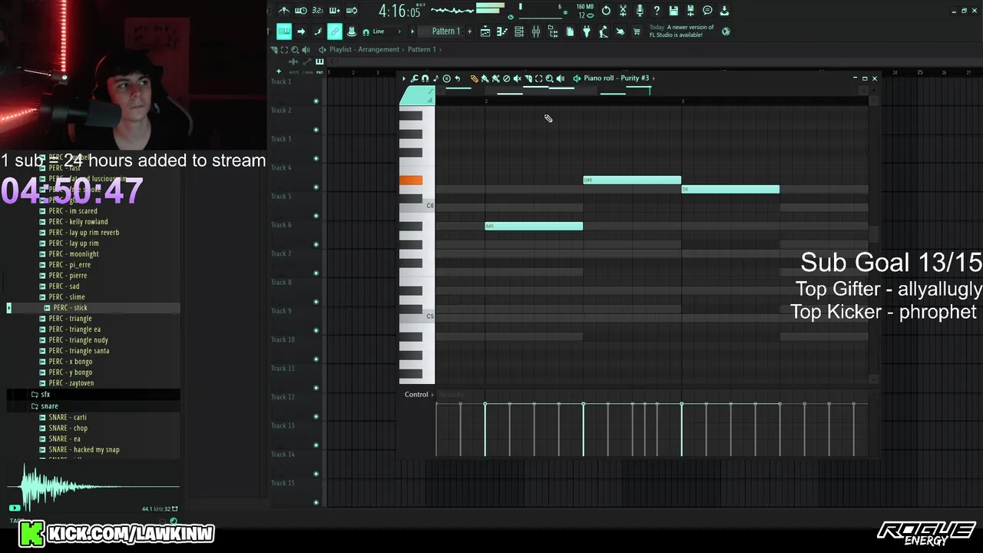
Task: Select the Piano roll playback scrub tool
Action: click(561, 78)
